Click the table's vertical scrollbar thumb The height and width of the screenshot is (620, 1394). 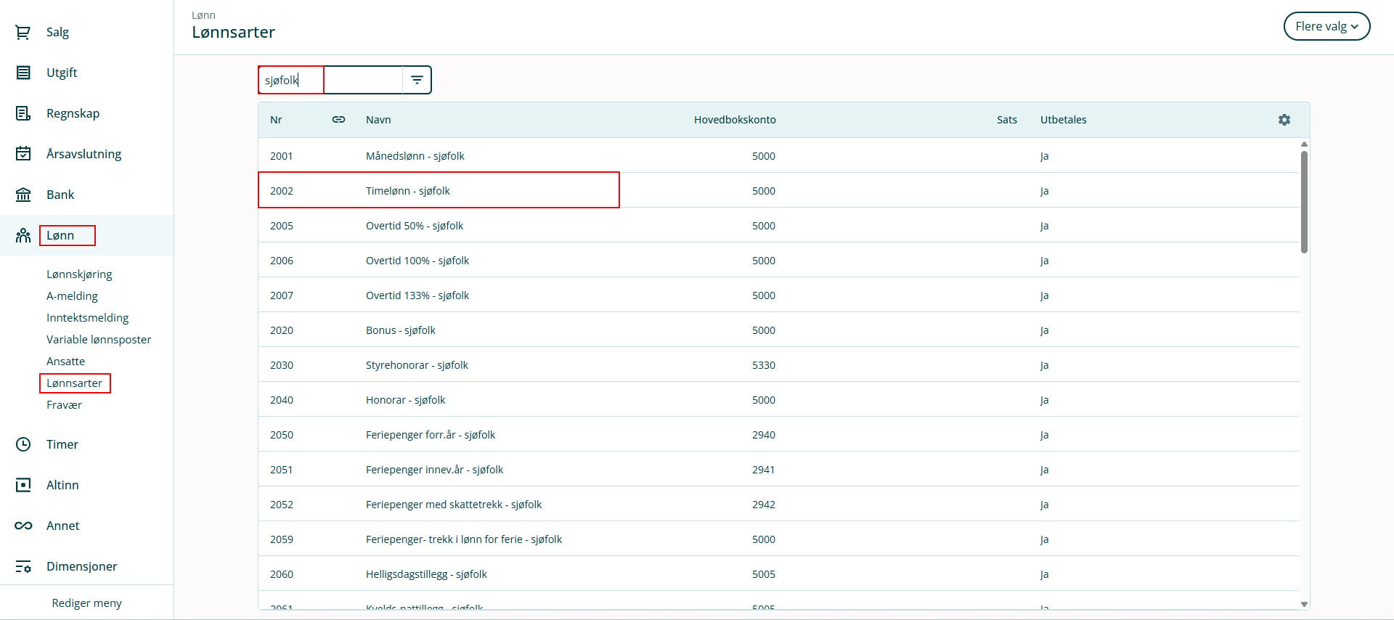[1304, 202]
